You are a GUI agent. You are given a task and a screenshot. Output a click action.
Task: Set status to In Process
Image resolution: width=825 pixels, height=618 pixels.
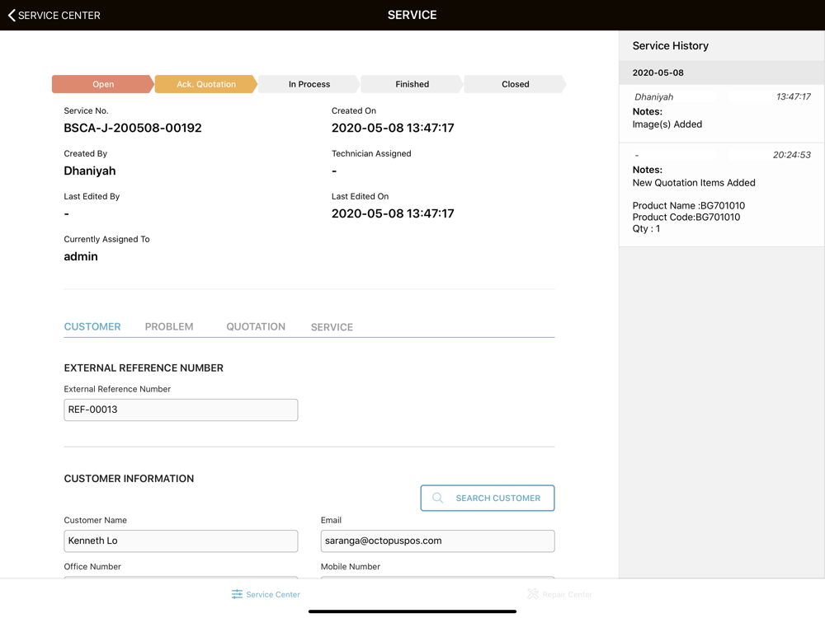pos(309,84)
